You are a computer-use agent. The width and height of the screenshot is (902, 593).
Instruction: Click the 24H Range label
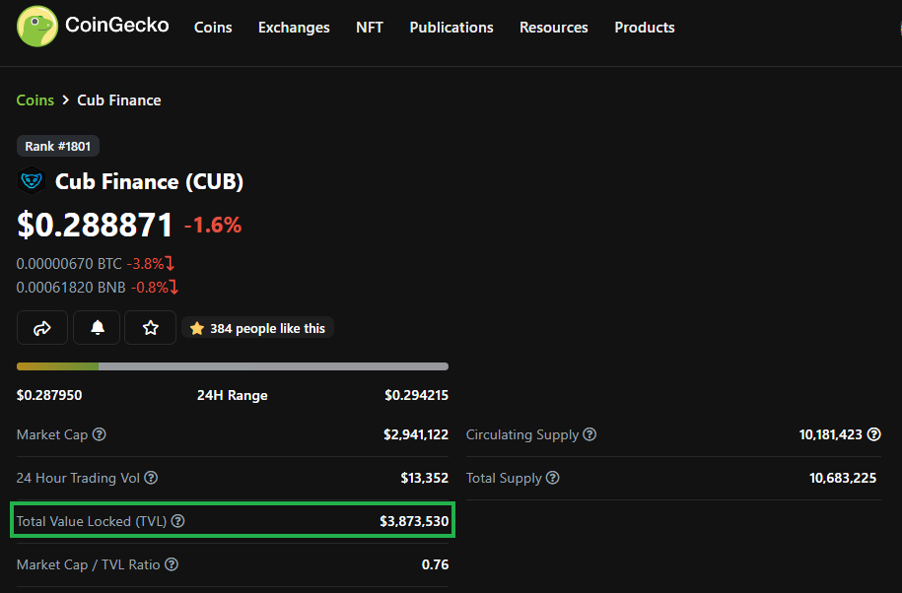233,395
